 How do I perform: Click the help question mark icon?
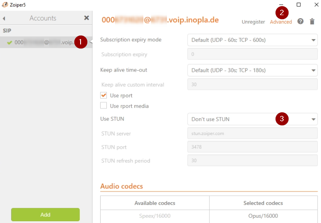[x=301, y=21]
